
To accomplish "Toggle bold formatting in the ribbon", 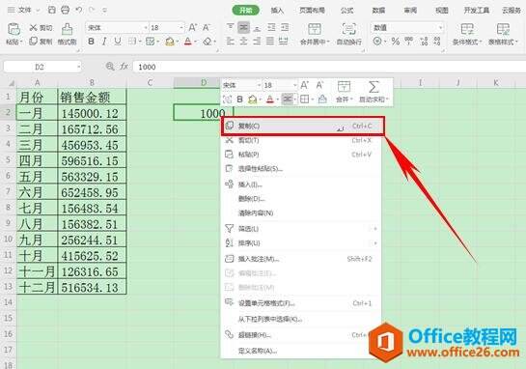I will click(x=91, y=42).
